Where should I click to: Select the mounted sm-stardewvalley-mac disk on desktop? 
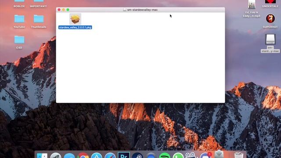coord(270,39)
